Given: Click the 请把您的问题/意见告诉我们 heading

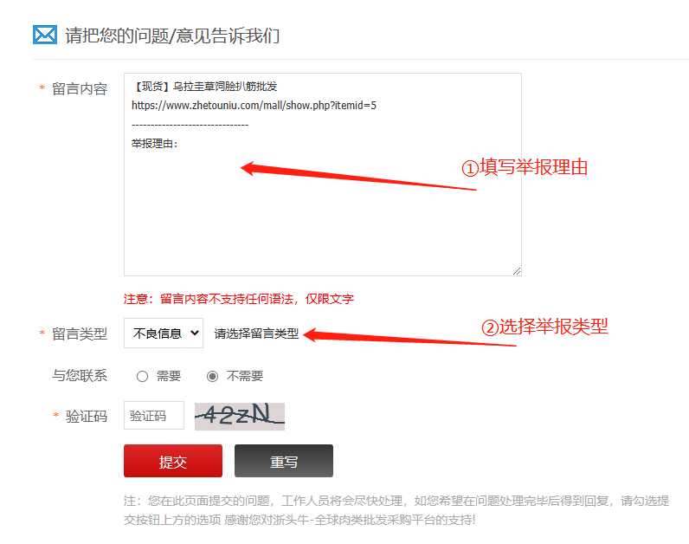Looking at the screenshot, I should (x=172, y=36).
